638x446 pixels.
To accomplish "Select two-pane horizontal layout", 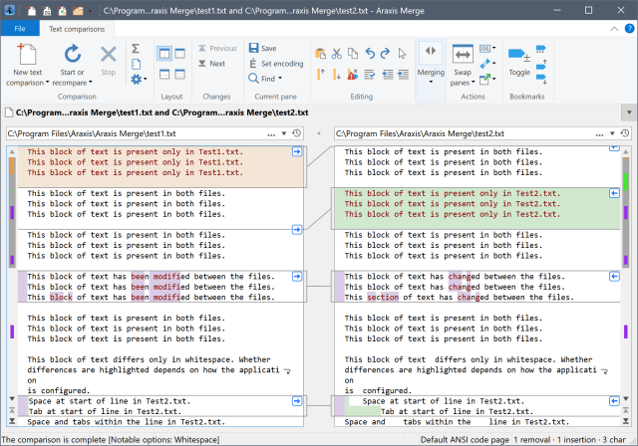I will (164, 75).
